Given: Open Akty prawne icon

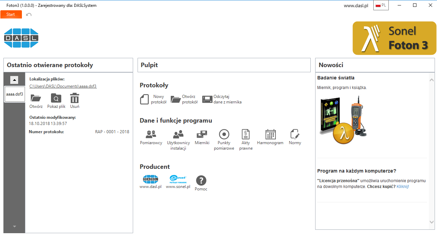Looking at the screenshot, I should click(x=246, y=134).
